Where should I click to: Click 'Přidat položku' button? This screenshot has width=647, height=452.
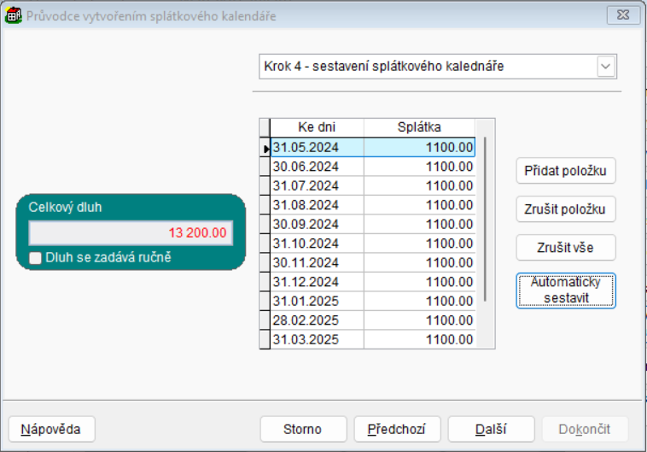pos(566,170)
